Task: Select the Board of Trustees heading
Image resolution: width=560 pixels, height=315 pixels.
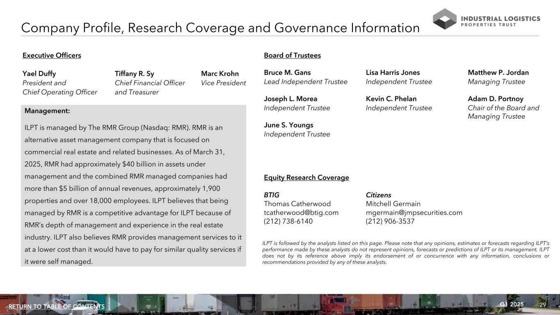Action: [x=292, y=55]
